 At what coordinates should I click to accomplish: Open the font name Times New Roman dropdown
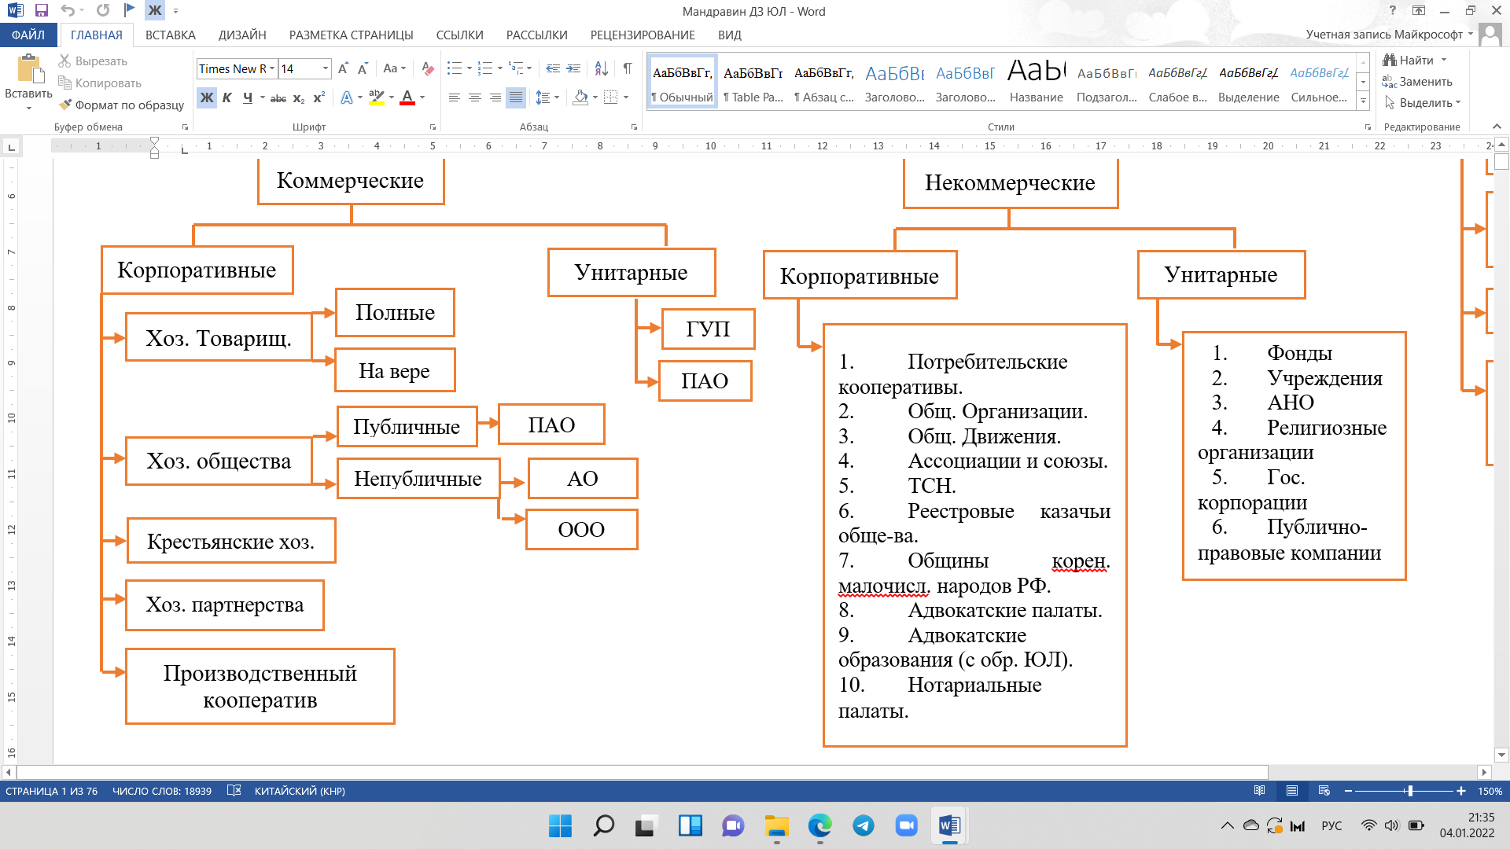(272, 69)
